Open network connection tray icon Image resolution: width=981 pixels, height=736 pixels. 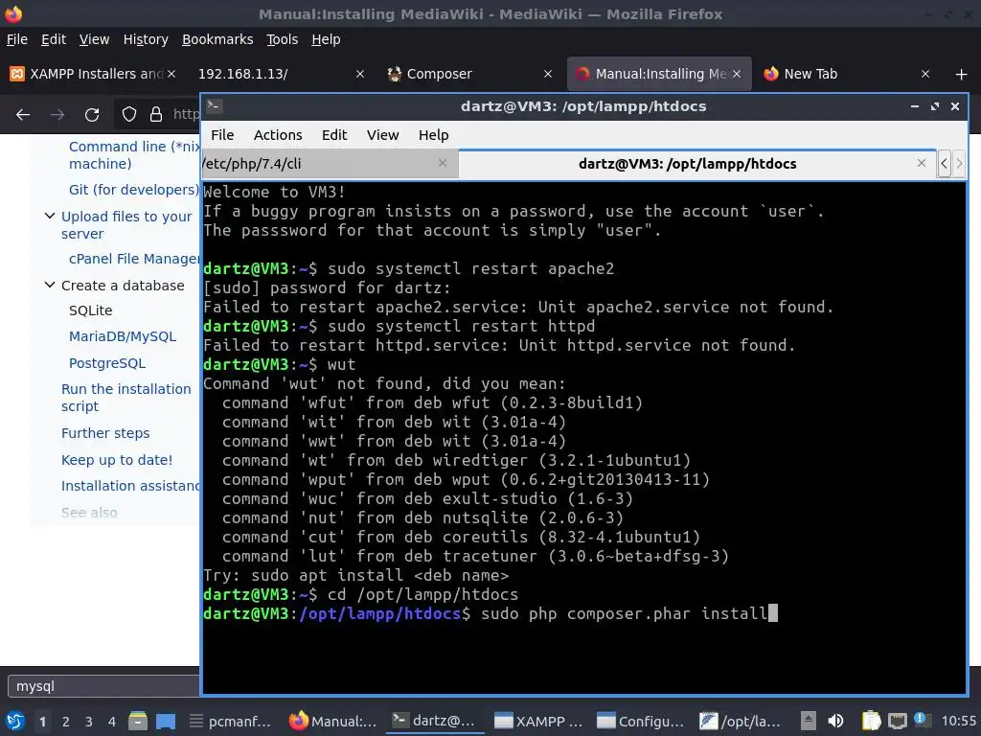point(898,721)
